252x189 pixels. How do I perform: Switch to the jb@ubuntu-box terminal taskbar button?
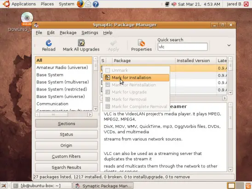click(41, 186)
